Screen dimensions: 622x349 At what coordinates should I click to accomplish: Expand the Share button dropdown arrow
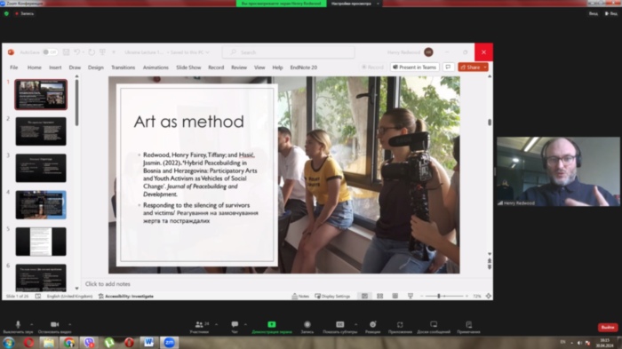[485, 67]
